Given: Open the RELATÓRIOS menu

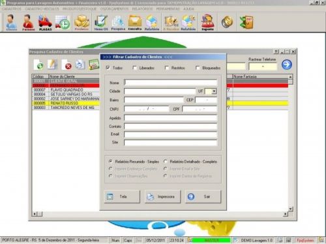Looking at the screenshot, I should click(142, 9).
